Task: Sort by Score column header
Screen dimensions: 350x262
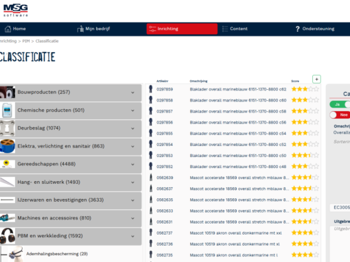Action: (295, 81)
